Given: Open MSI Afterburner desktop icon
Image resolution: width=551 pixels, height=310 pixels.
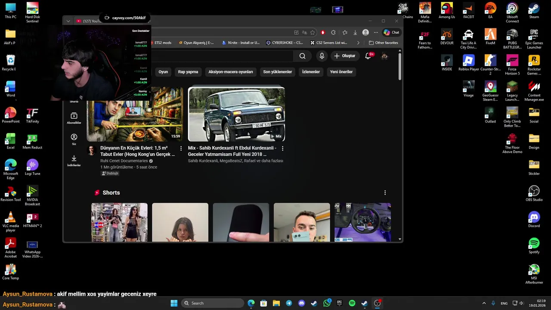Looking at the screenshot, I should [x=534, y=274].
